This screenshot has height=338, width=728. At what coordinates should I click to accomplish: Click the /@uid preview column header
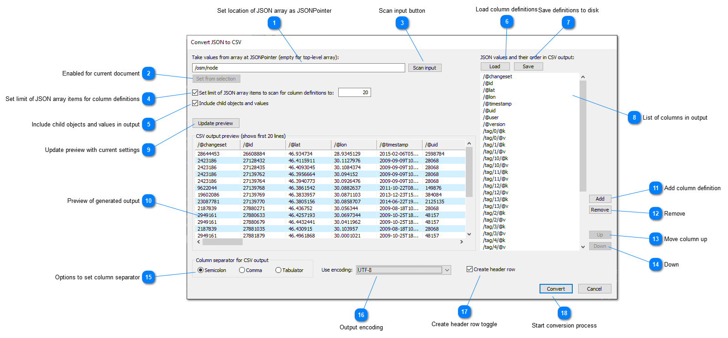point(444,145)
